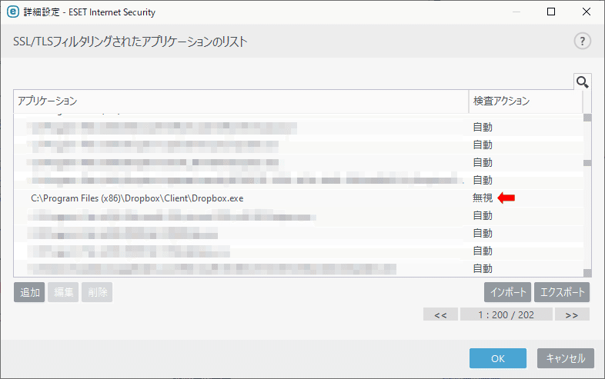Click the list's vertical scrollbar thumb

coord(587,163)
